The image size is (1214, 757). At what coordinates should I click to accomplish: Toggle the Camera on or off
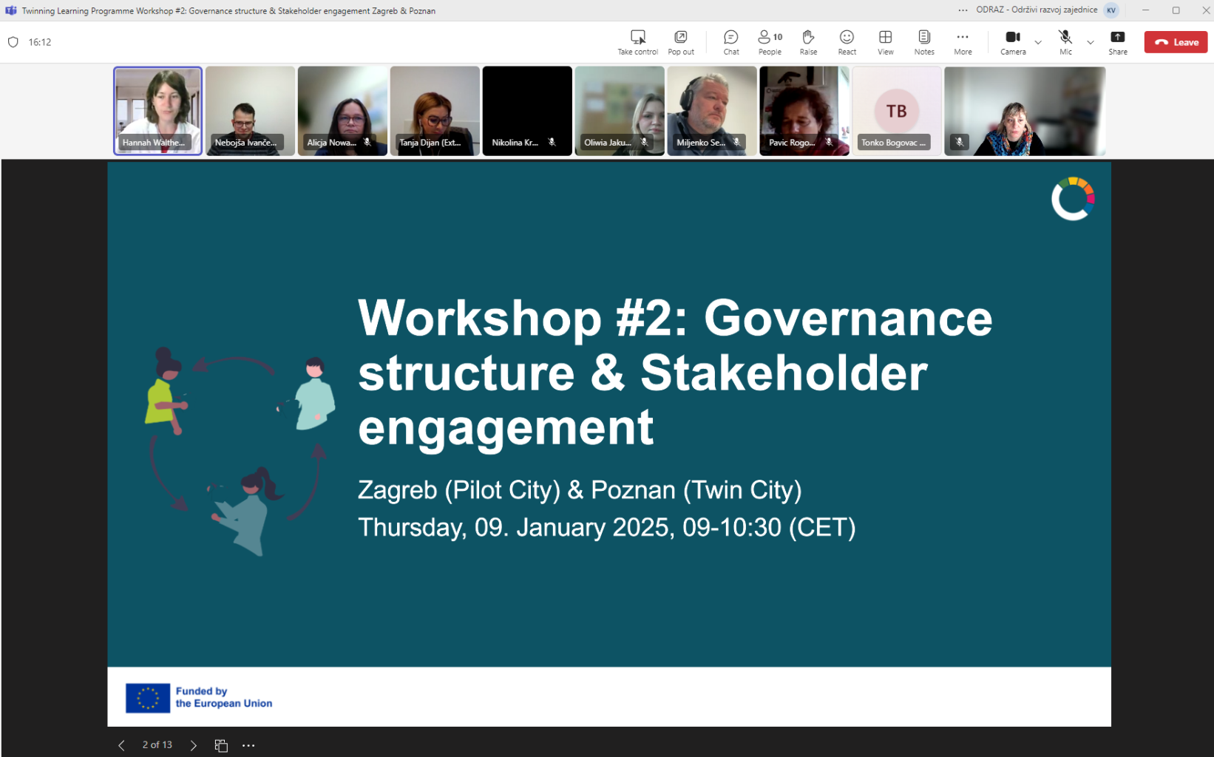pos(1012,42)
